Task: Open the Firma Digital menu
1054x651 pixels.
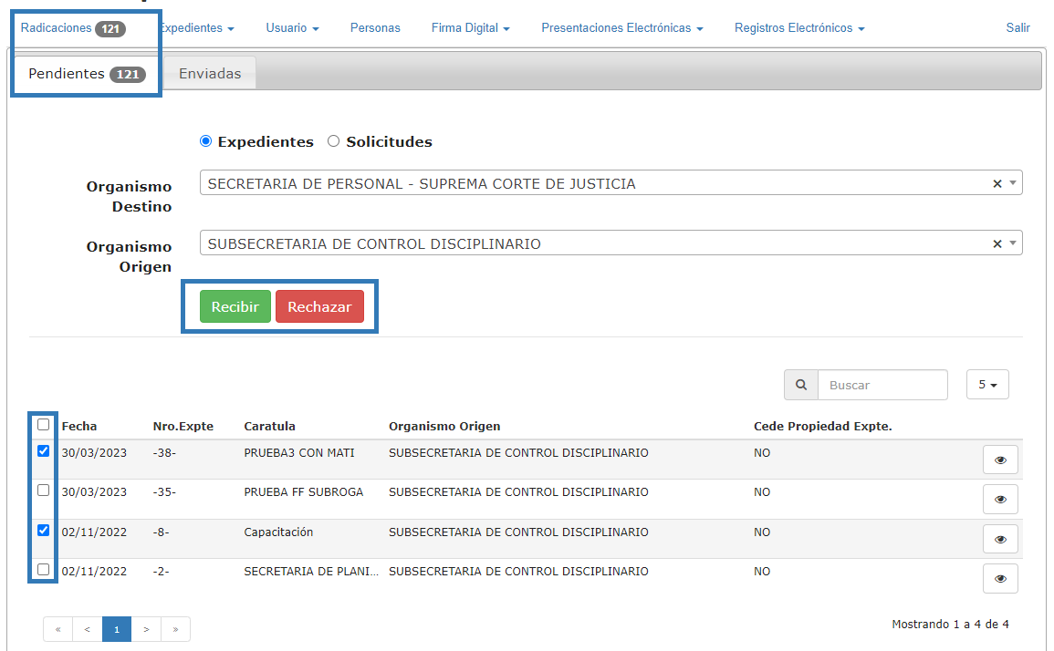Action: (470, 28)
